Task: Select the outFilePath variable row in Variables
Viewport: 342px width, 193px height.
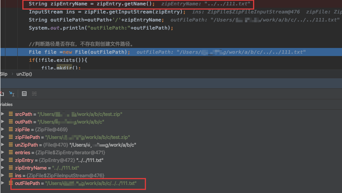Action: point(76,183)
